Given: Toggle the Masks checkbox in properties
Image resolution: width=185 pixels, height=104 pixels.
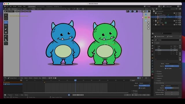Looking at the screenshot, I should (158, 71).
